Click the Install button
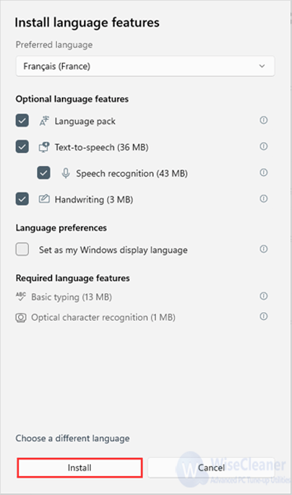The image size is (292, 495). (x=79, y=468)
